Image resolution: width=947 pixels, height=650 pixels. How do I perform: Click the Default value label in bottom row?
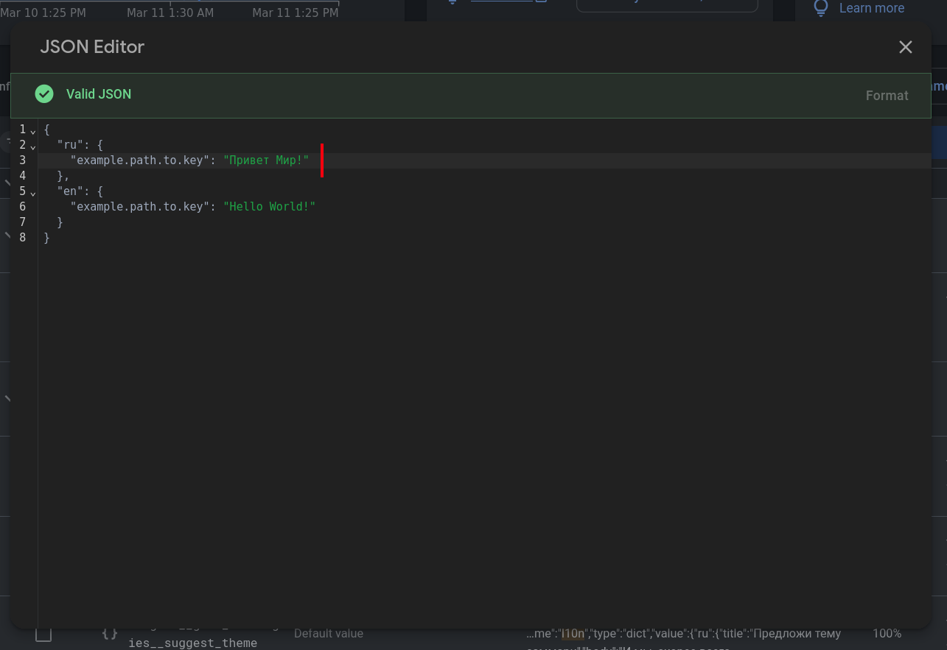click(328, 633)
